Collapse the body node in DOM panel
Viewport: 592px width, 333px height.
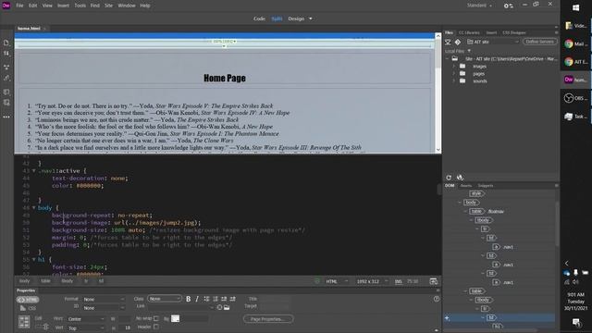(460, 203)
